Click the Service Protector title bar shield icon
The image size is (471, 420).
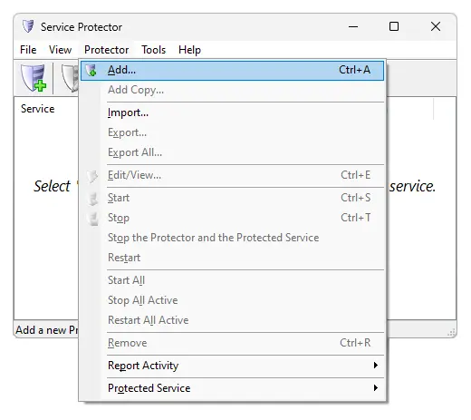pos(28,26)
